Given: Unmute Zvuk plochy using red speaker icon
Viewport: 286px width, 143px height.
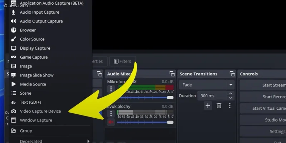Looking at the screenshot, I should tap(111, 122).
